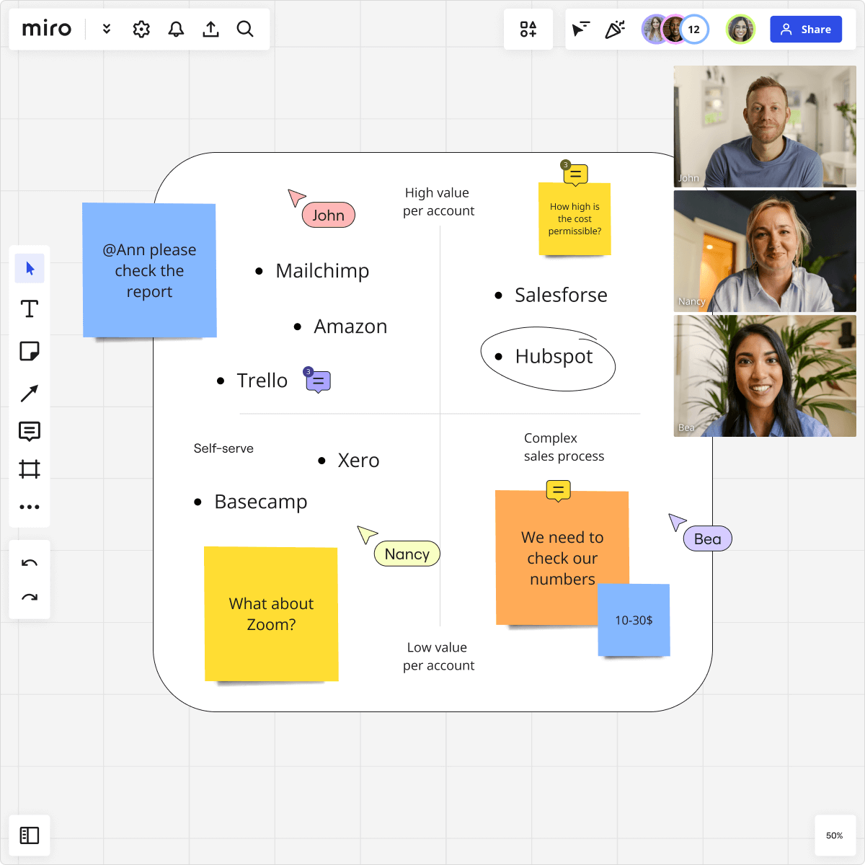Select the Arrow connector tool

(x=30, y=393)
